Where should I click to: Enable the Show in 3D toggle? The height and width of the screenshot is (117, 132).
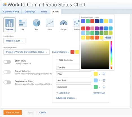(7, 62)
